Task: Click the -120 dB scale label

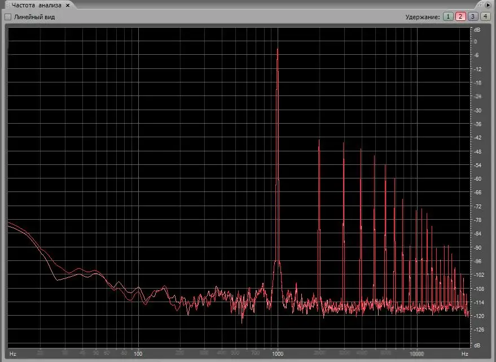Action: click(x=479, y=316)
